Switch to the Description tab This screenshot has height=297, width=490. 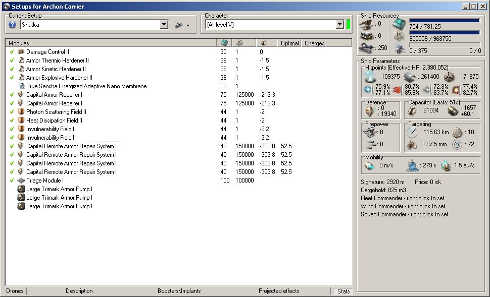(x=79, y=291)
